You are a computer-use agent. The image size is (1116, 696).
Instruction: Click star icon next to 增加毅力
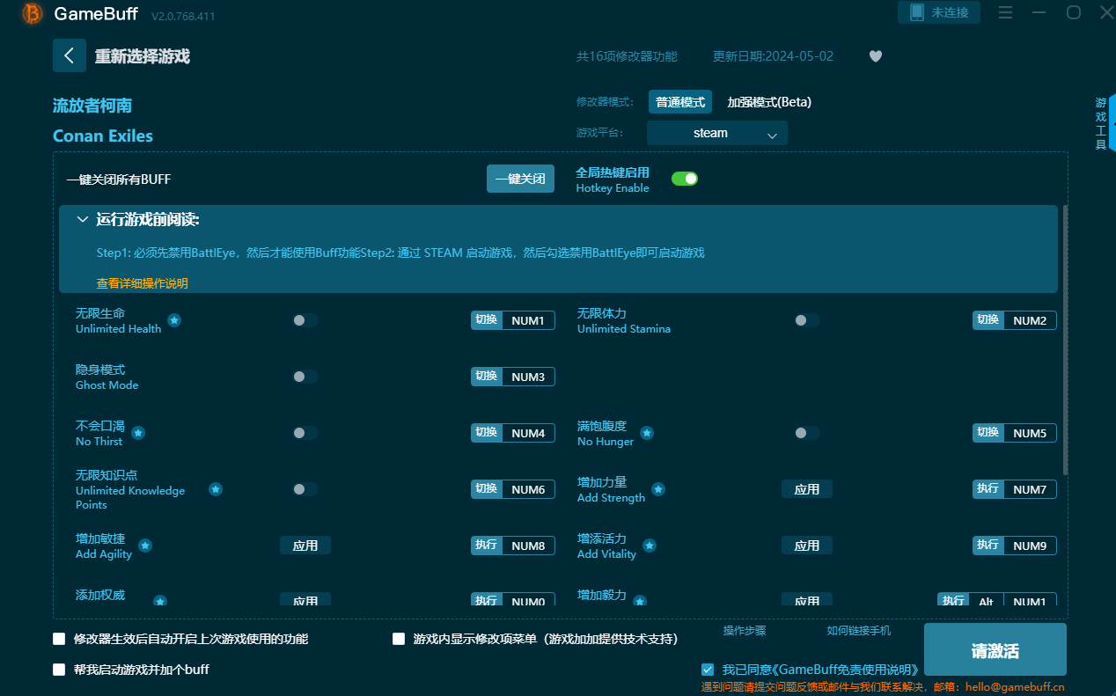click(640, 602)
